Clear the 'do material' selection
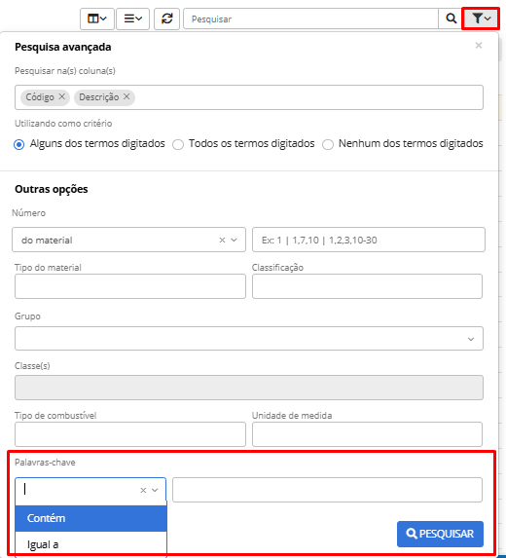 [222, 241]
